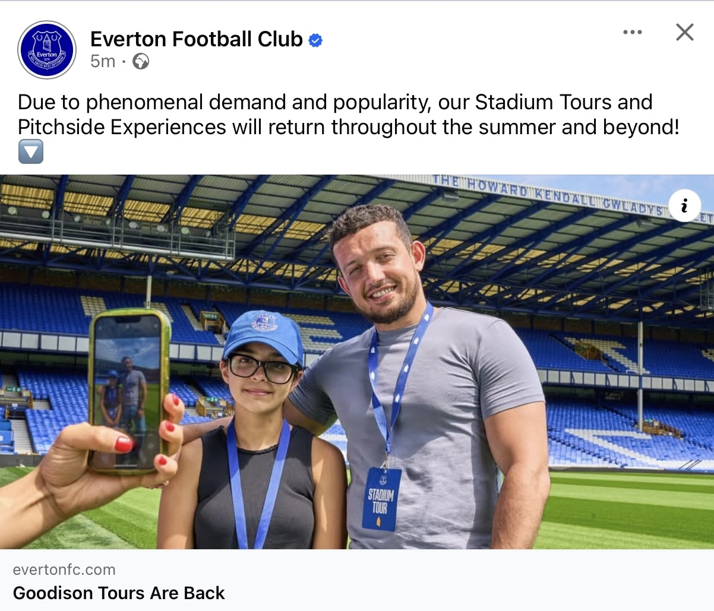Open the Everton Football Club page name
714x611 pixels.
click(x=197, y=39)
